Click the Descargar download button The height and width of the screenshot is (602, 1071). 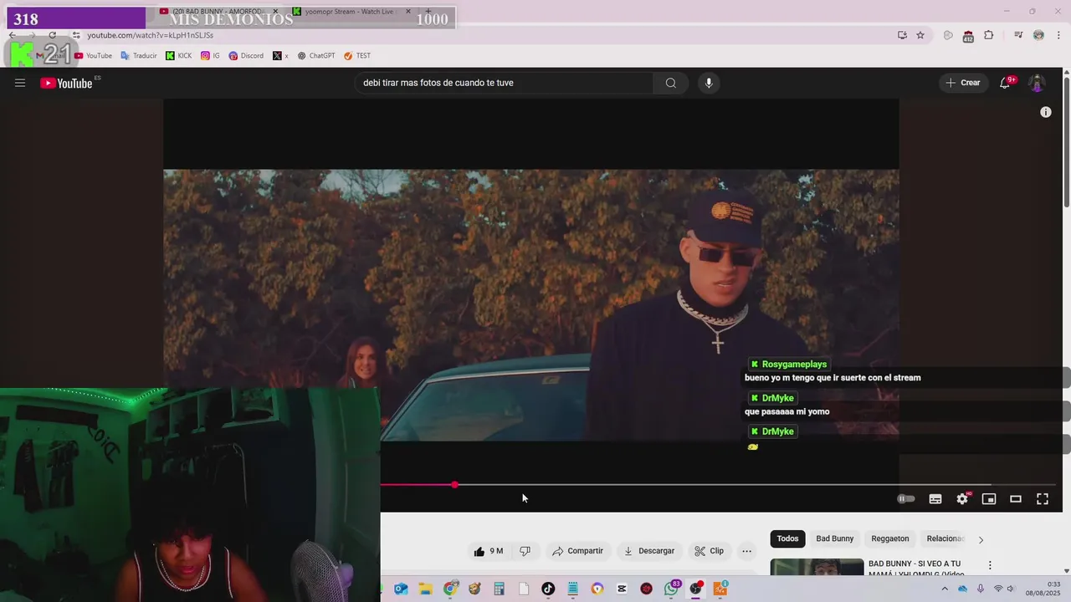[649, 551]
